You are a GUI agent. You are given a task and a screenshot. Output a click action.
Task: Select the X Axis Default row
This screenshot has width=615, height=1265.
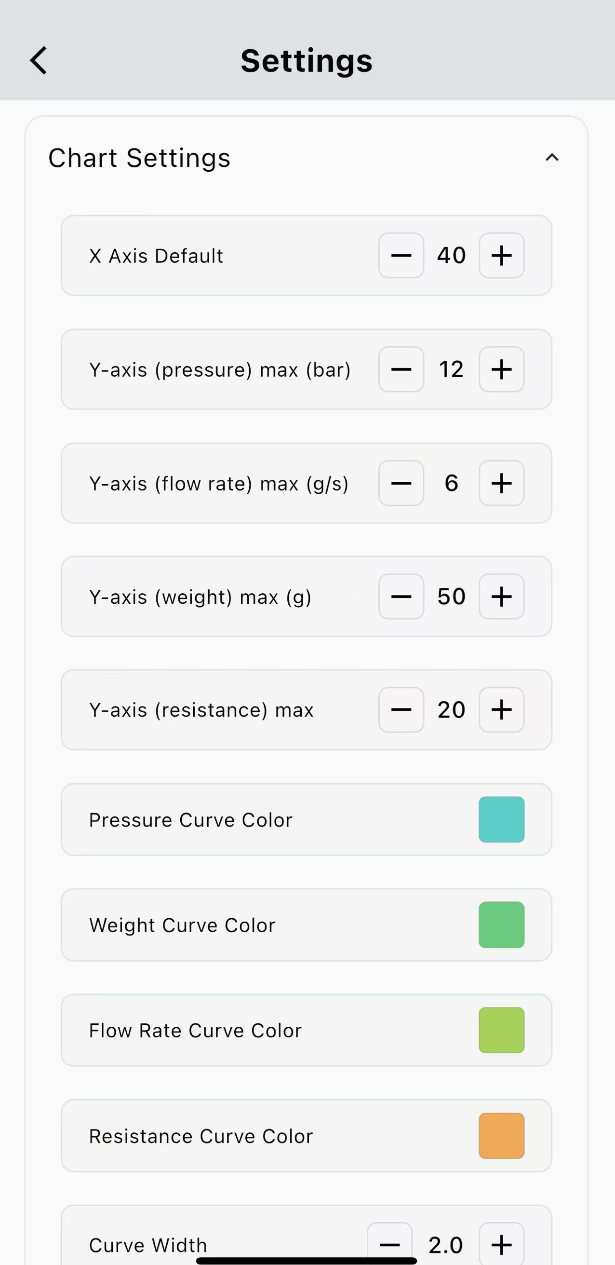point(196,255)
